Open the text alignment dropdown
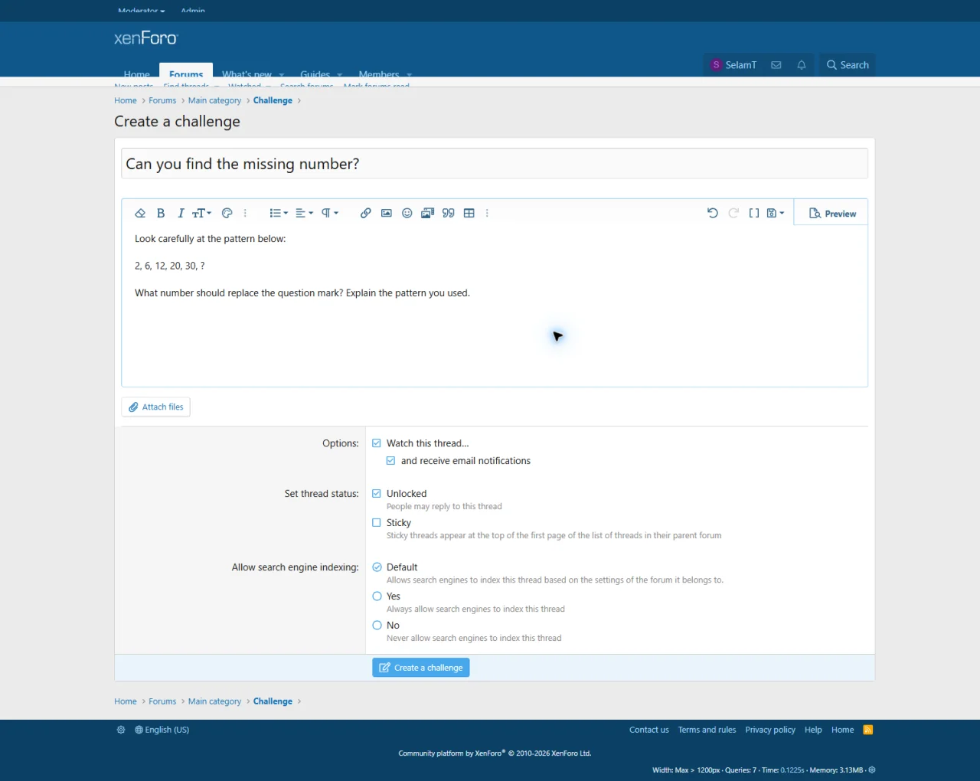The height and width of the screenshot is (781, 980). (x=304, y=214)
